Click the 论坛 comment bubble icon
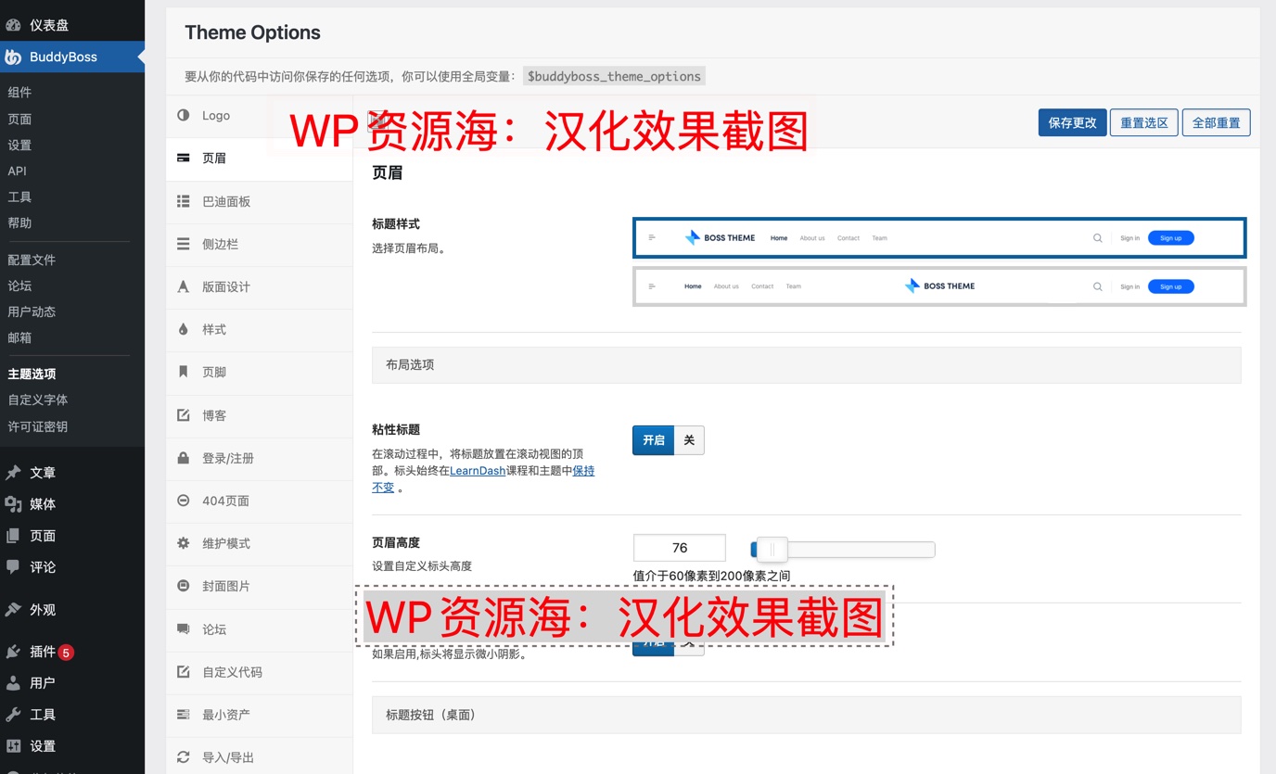Screen dimensions: 1276x774 184,629
